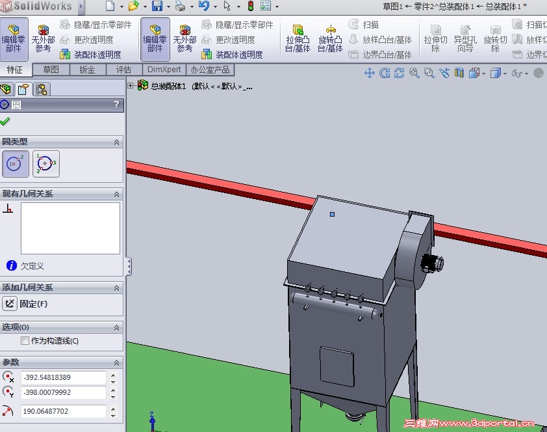
Task: Open dropdown arrow next to New icon
Action: coord(121,7)
